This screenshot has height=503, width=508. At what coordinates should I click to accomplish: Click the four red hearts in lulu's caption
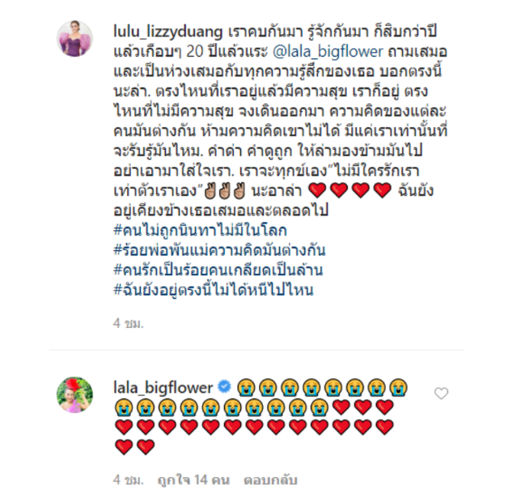pyautogui.click(x=350, y=190)
